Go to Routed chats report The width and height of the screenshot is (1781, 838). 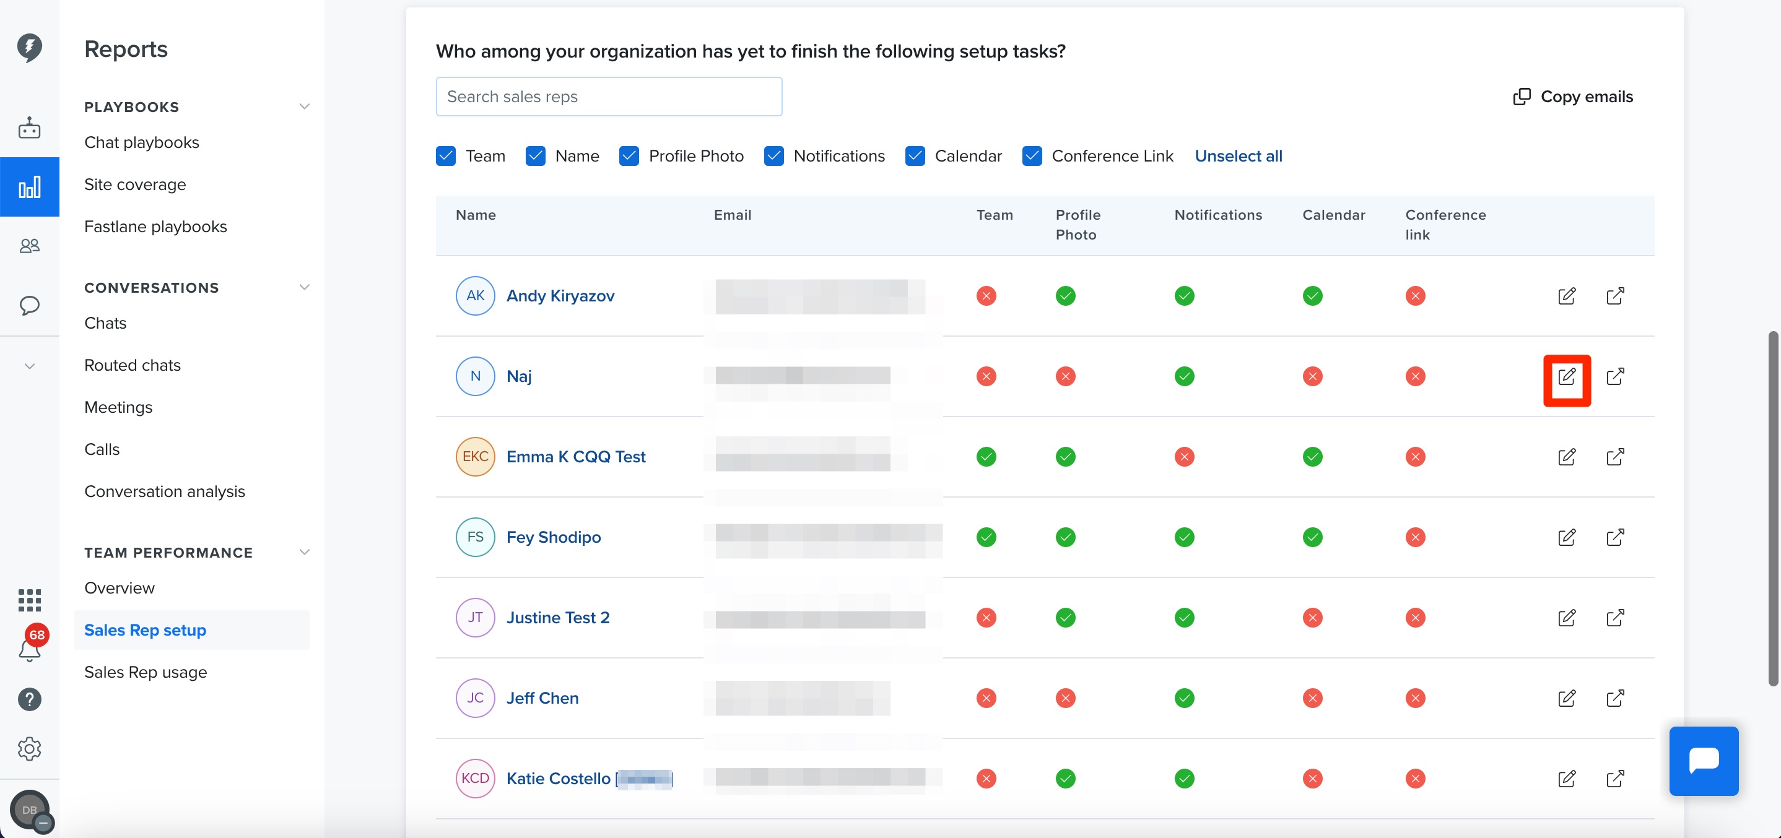point(132,365)
